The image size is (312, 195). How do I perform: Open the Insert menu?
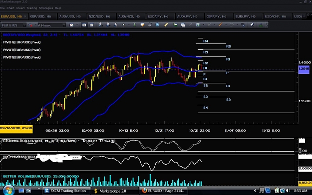(x=20, y=8)
